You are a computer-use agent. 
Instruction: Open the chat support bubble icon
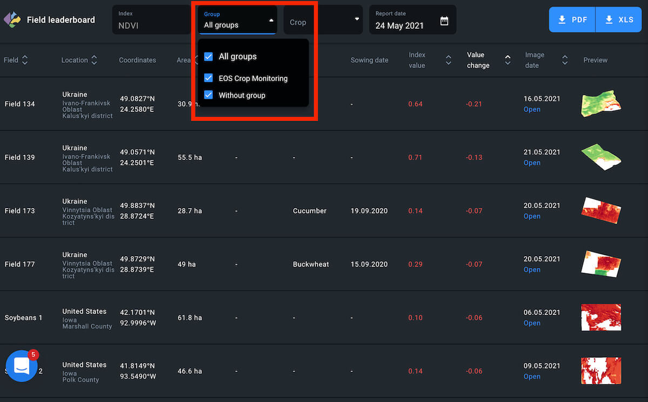pyautogui.click(x=22, y=366)
